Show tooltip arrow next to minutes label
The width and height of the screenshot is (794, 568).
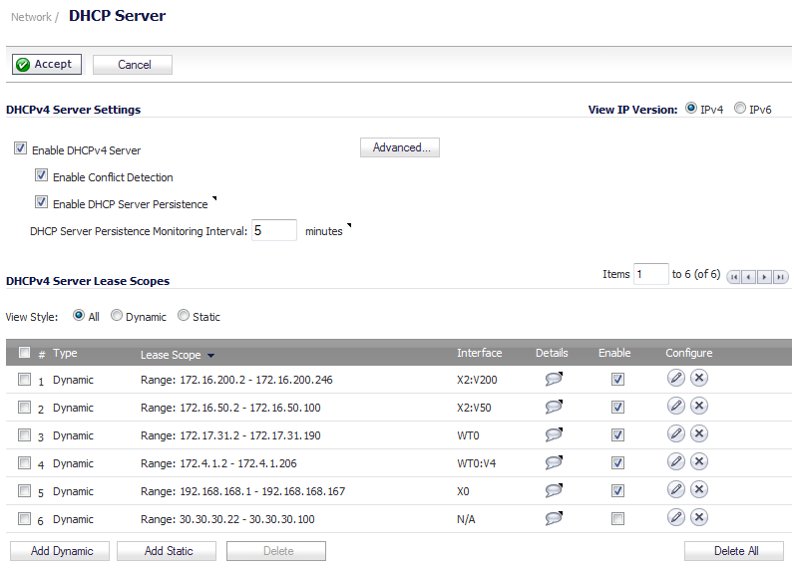tap(349, 225)
